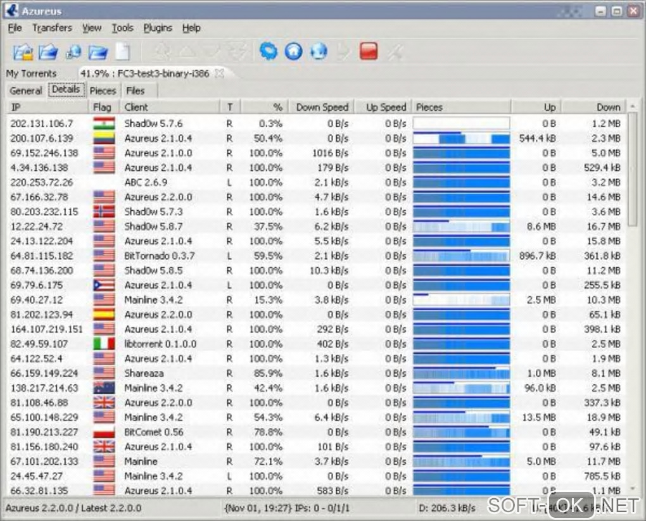Screen dimensions: 646x521
Task: Click the Australian flag for 138.217.214.63
Action: point(104,387)
